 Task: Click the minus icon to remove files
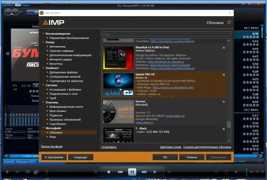click(x=17, y=172)
